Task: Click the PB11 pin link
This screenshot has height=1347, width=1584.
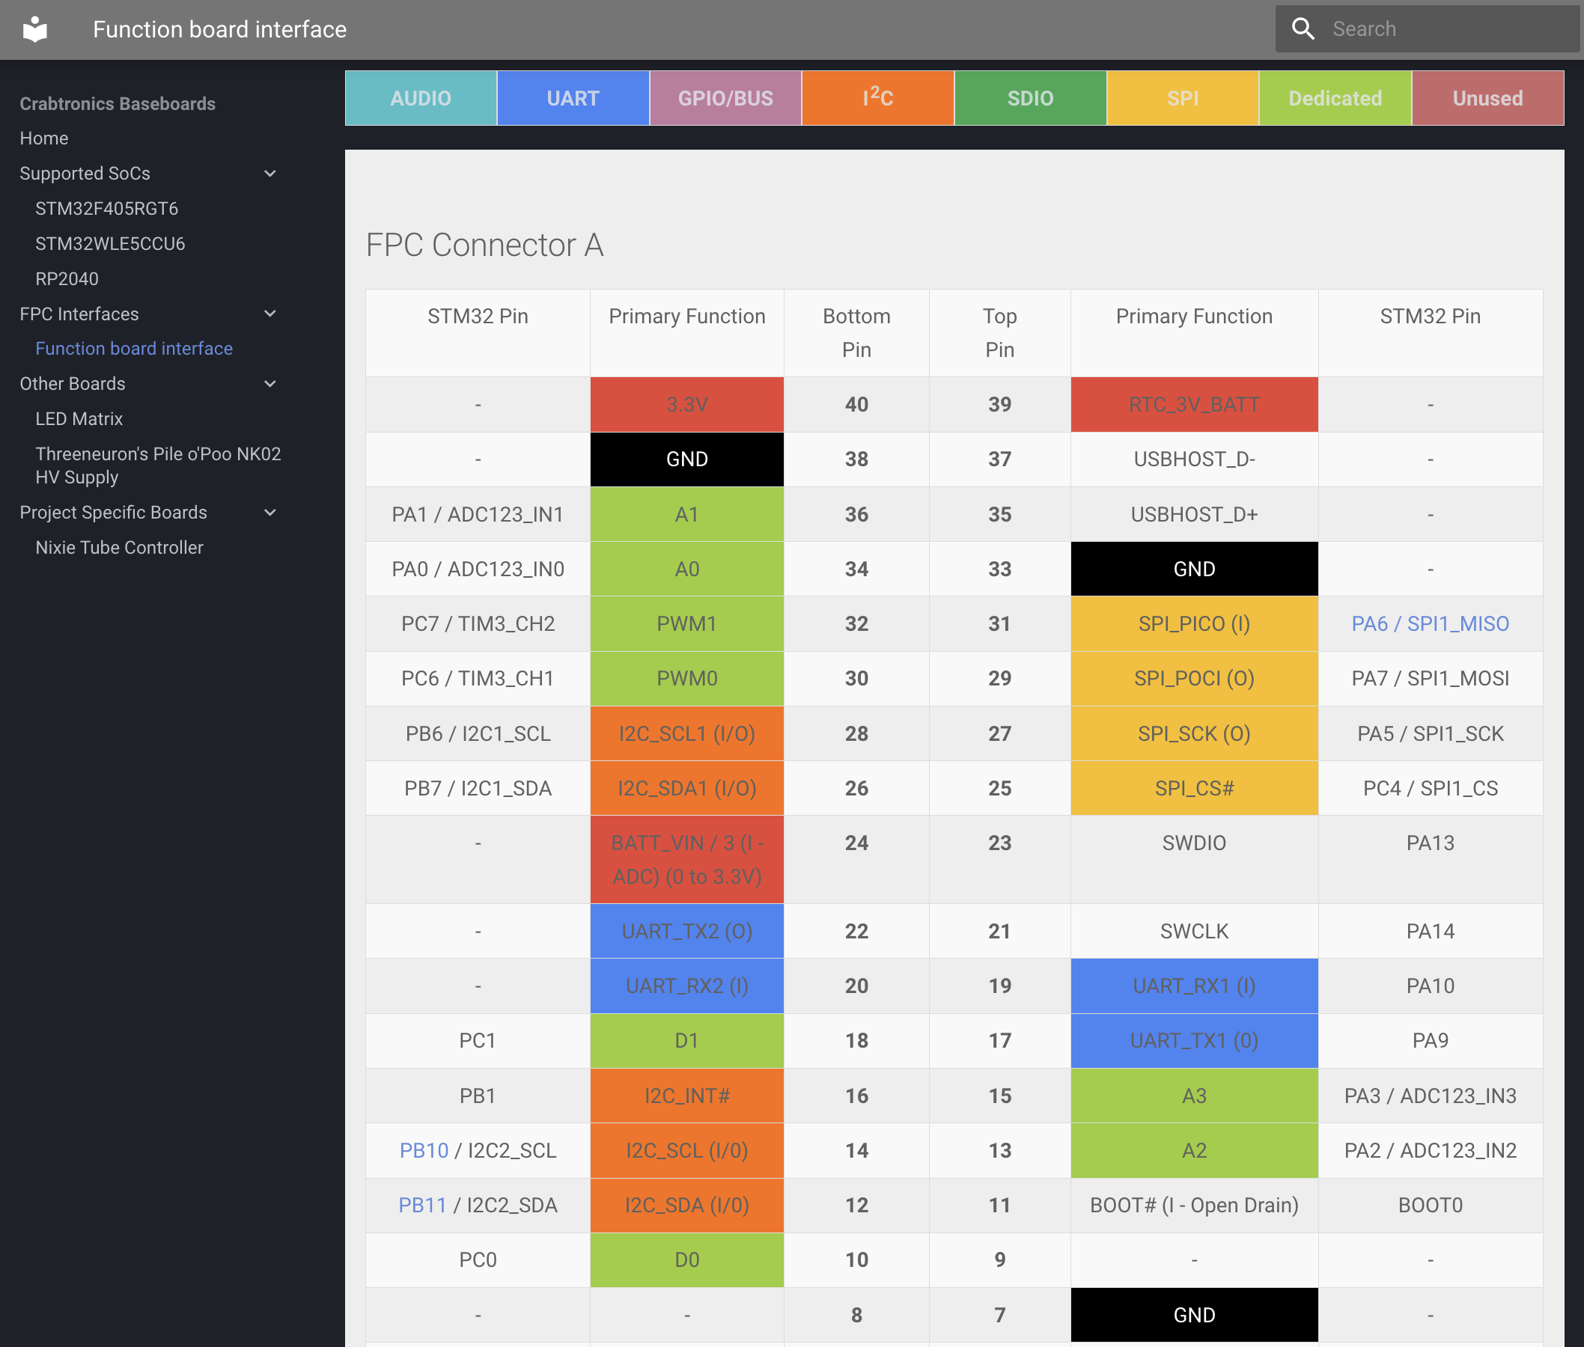Action: coord(422,1205)
